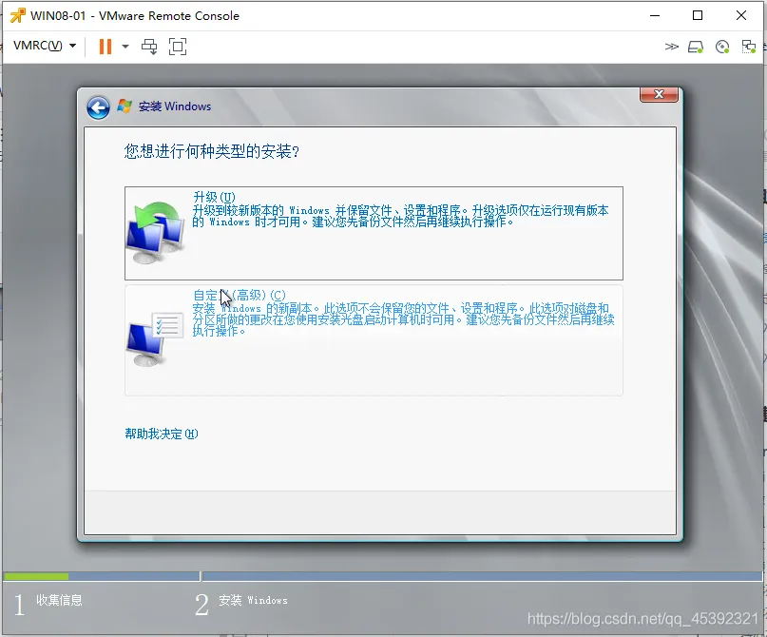Choose the 自定义(高级)(C) custom installation option
The height and width of the screenshot is (637, 767).
(374, 340)
